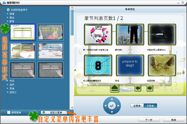Click the navigation pad up arrow

(112, 99)
